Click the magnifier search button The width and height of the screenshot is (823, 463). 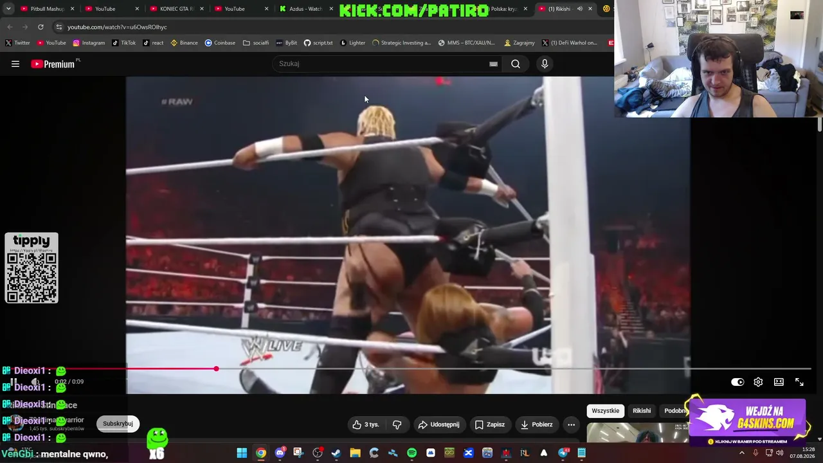[x=516, y=64]
